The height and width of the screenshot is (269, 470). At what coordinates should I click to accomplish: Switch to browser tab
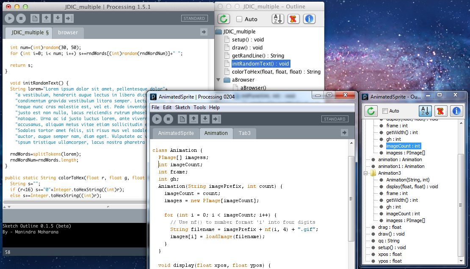pos(68,32)
